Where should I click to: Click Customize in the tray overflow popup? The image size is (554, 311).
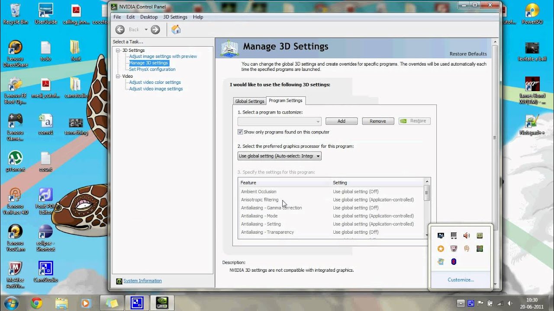click(x=461, y=280)
